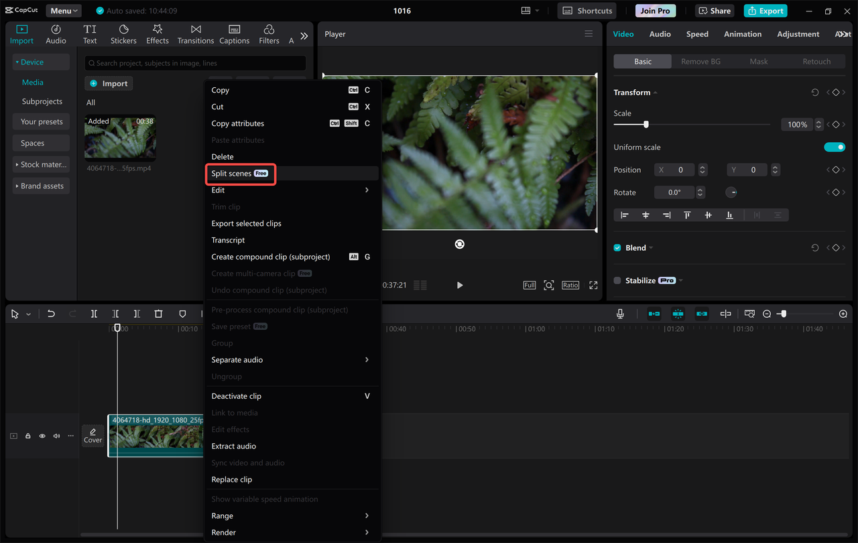
Task: Click the zoom-in magnifier at the timeline's right edge
Action: click(843, 313)
